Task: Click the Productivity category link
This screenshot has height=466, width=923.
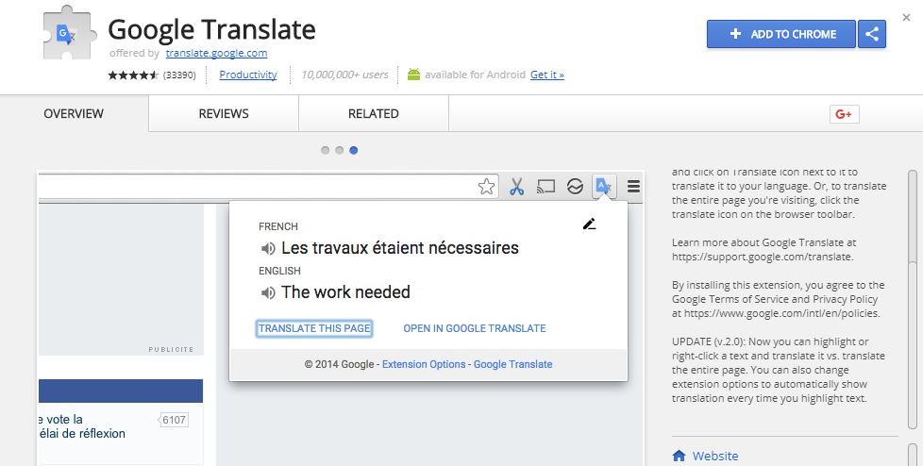Action: (248, 75)
